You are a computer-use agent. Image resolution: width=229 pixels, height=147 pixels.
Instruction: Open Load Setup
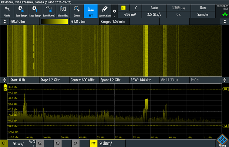[35, 11]
